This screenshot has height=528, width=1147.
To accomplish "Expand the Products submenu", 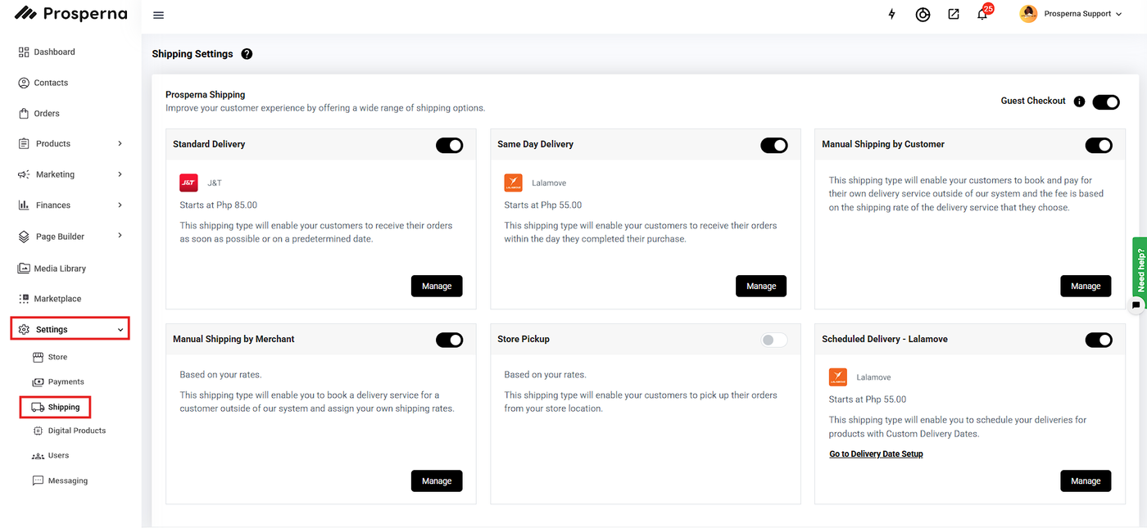I will (120, 143).
